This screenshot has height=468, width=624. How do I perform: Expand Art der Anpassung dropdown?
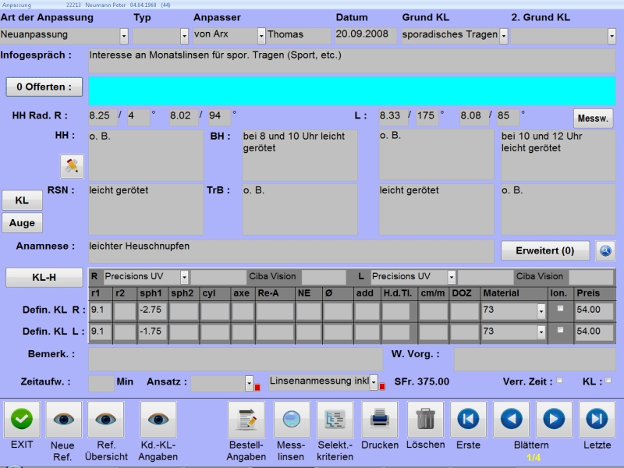coord(124,36)
